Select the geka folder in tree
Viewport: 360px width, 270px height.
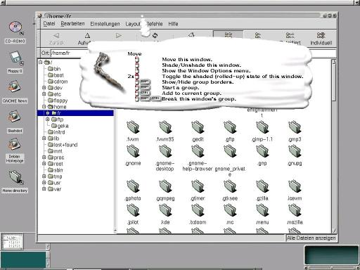click(60, 126)
